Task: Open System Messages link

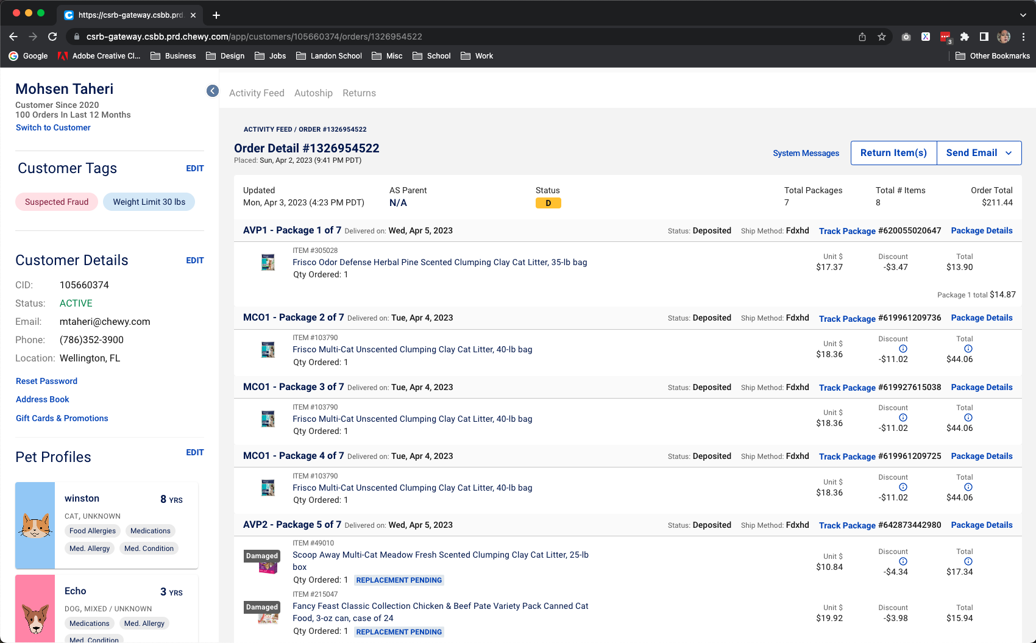Action: (806, 153)
